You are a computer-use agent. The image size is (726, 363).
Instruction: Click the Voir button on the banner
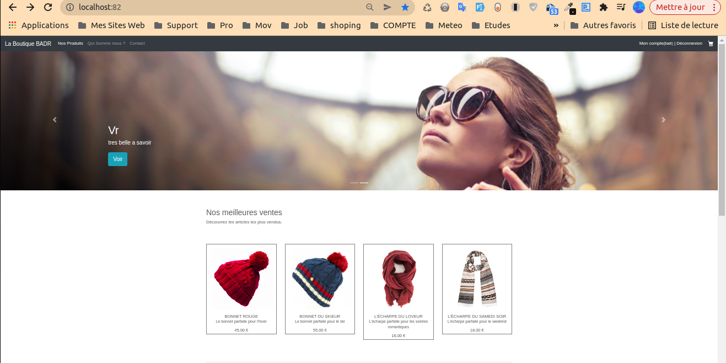(117, 159)
